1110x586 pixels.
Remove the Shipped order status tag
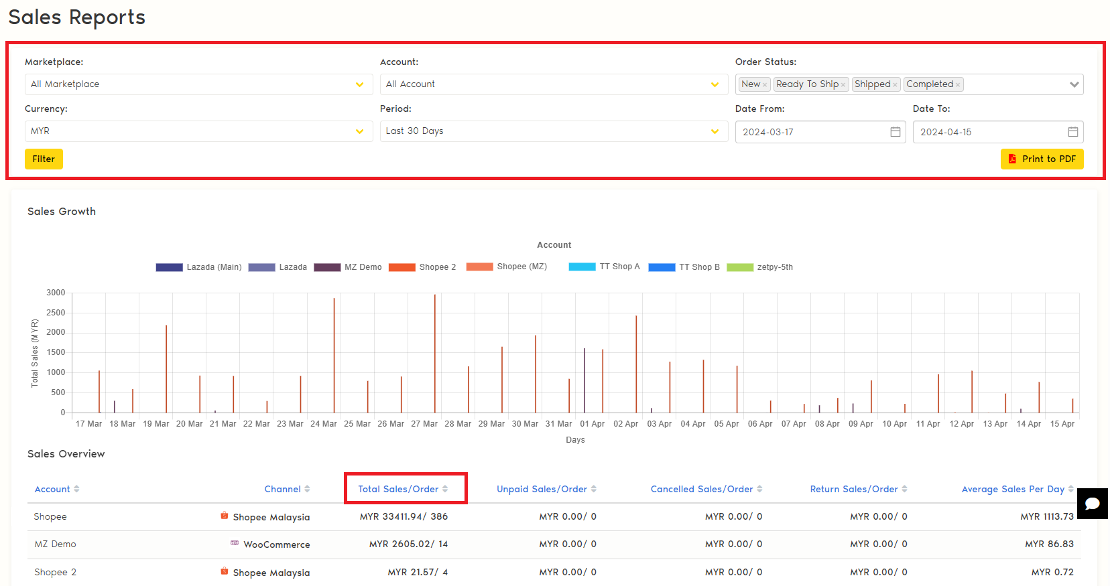click(x=895, y=85)
